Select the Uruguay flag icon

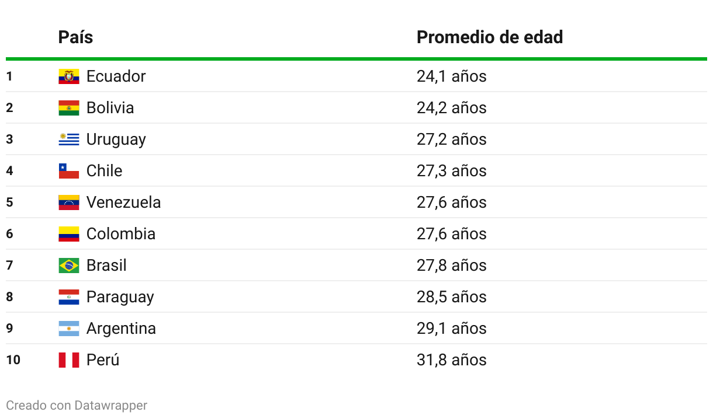tap(69, 139)
